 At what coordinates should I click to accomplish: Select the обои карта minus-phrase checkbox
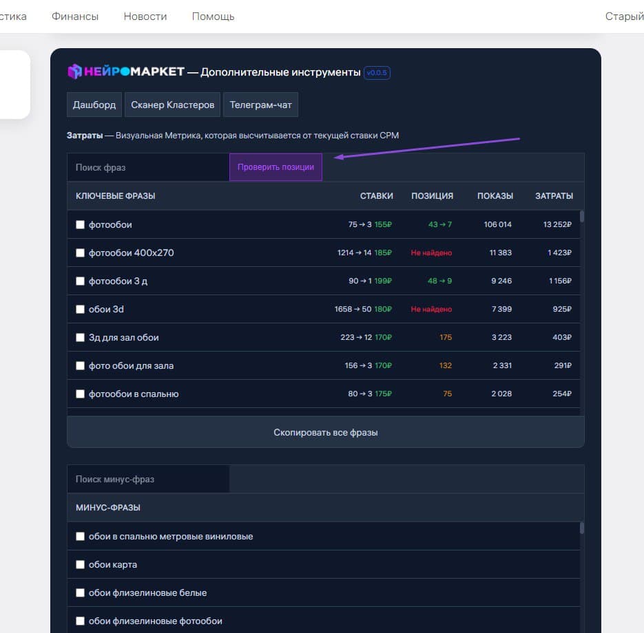coord(80,564)
